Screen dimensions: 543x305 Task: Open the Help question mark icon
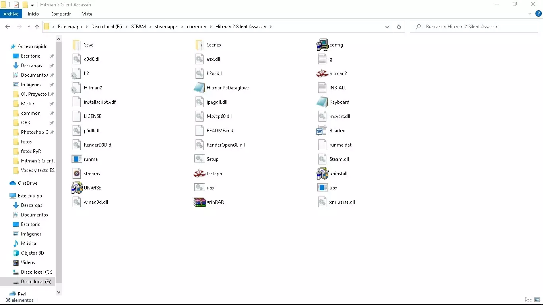point(539,14)
